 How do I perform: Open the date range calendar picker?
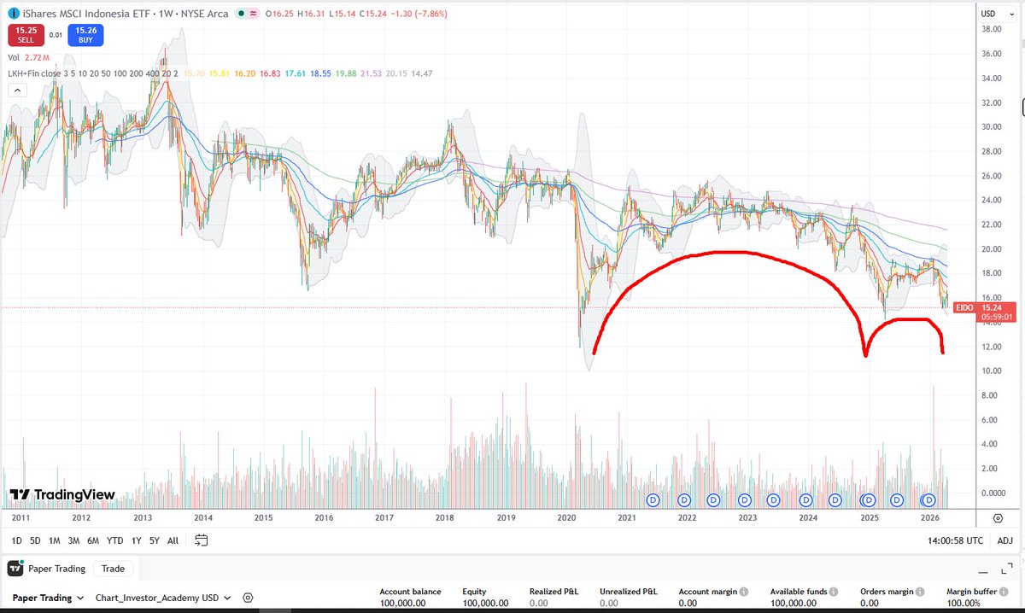tap(202, 540)
